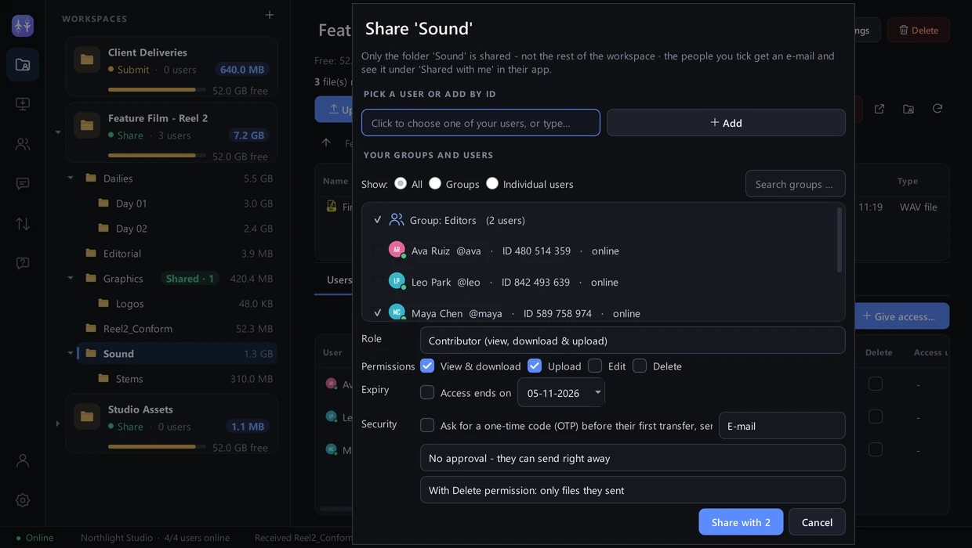Open the No approval dropdown
Viewport: 972px width, 548px height.
click(x=633, y=458)
